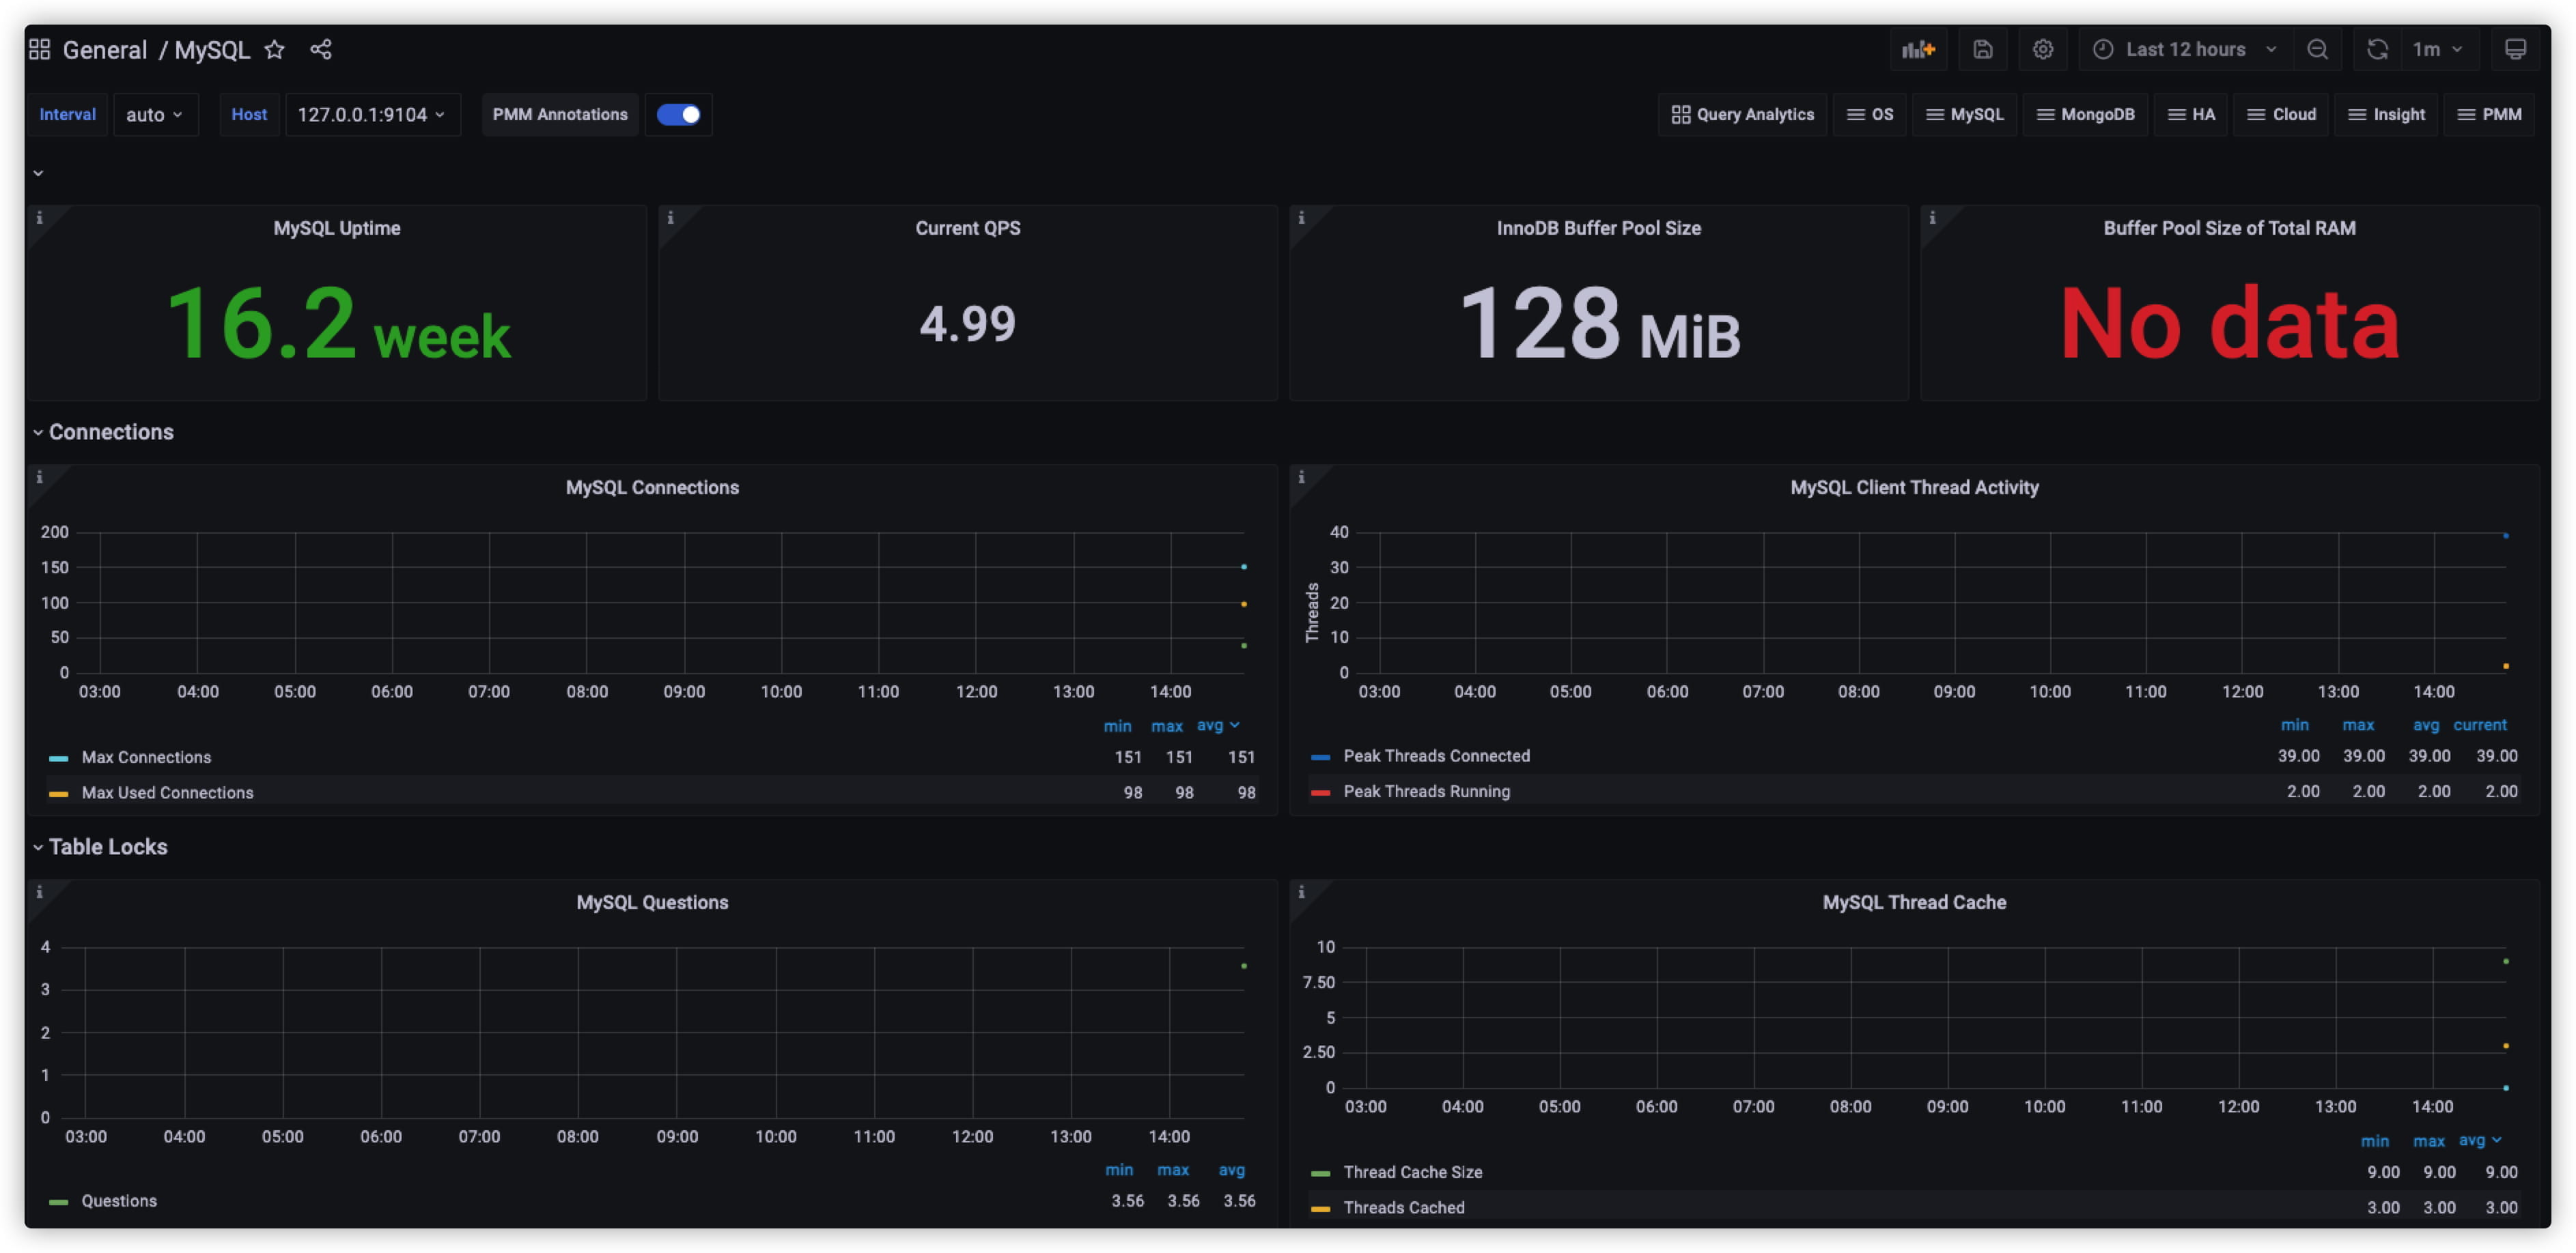
Task: Isolate Threads Cached series
Action: pos(1404,1207)
